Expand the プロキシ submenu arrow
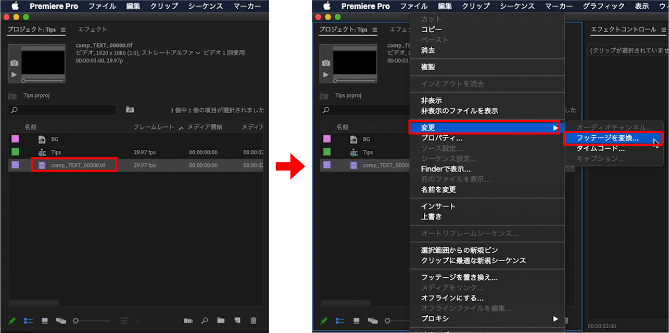This screenshot has width=669, height=333. 556,318
